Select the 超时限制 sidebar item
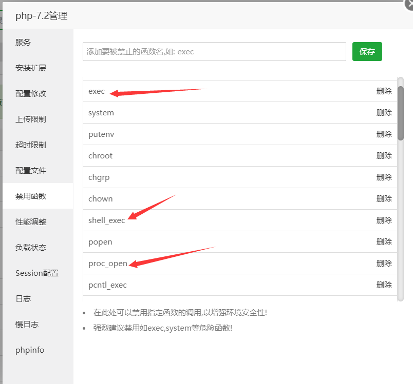413x384 pixels. (x=31, y=145)
